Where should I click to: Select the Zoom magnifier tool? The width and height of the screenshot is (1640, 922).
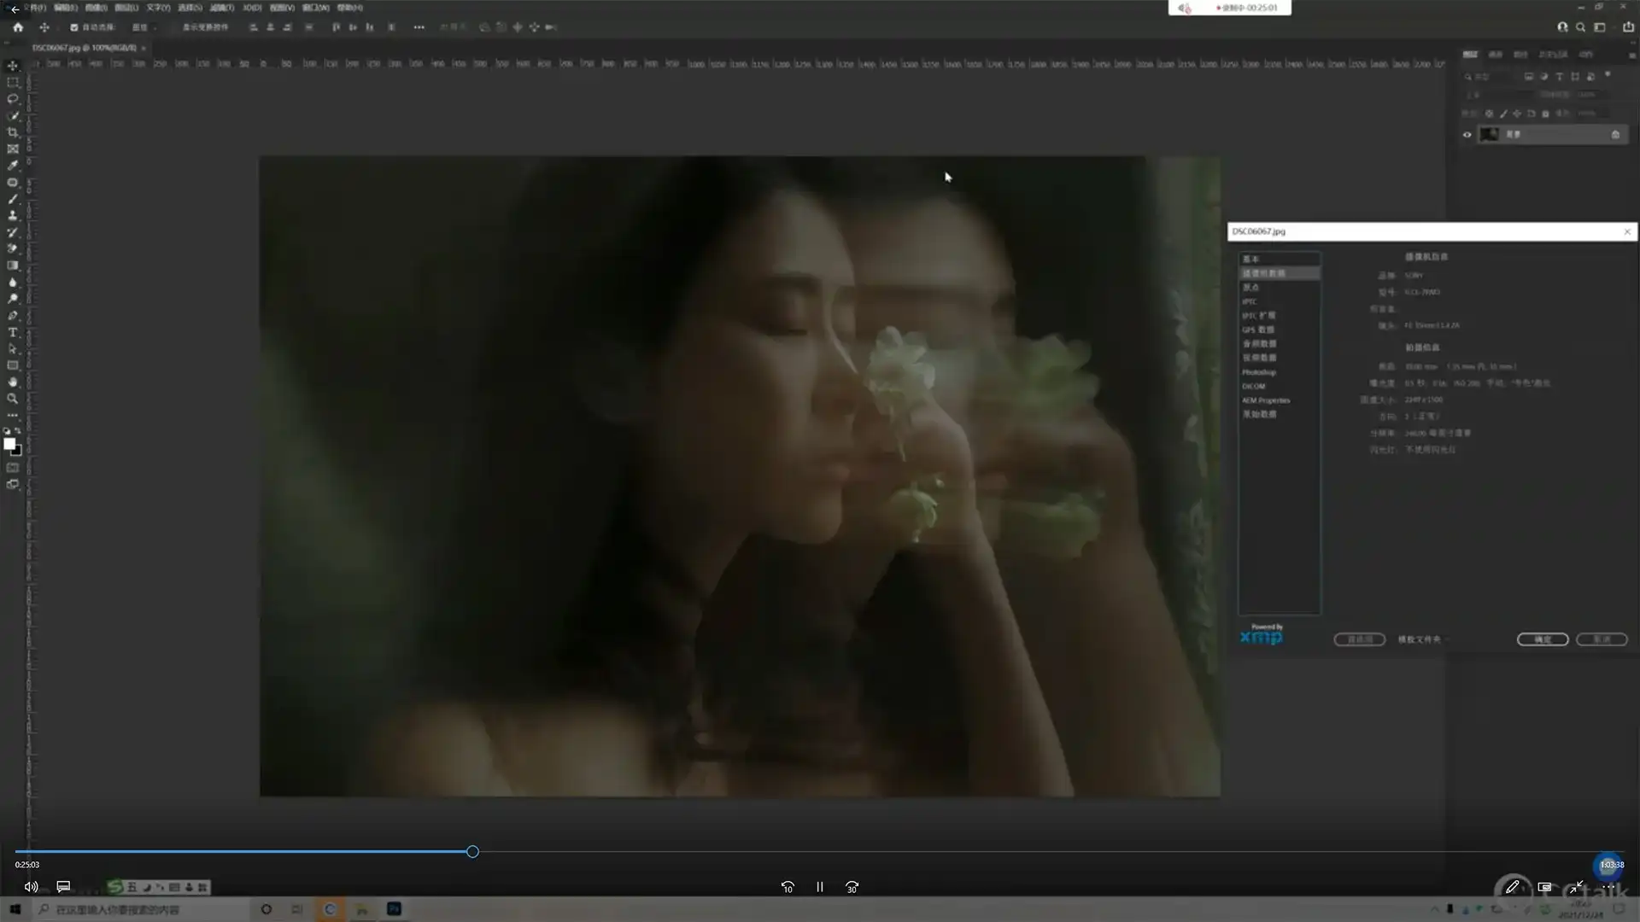tap(13, 399)
